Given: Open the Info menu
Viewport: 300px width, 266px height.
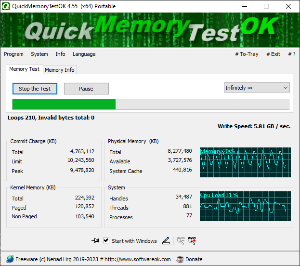Looking at the screenshot, I should pyautogui.click(x=60, y=54).
